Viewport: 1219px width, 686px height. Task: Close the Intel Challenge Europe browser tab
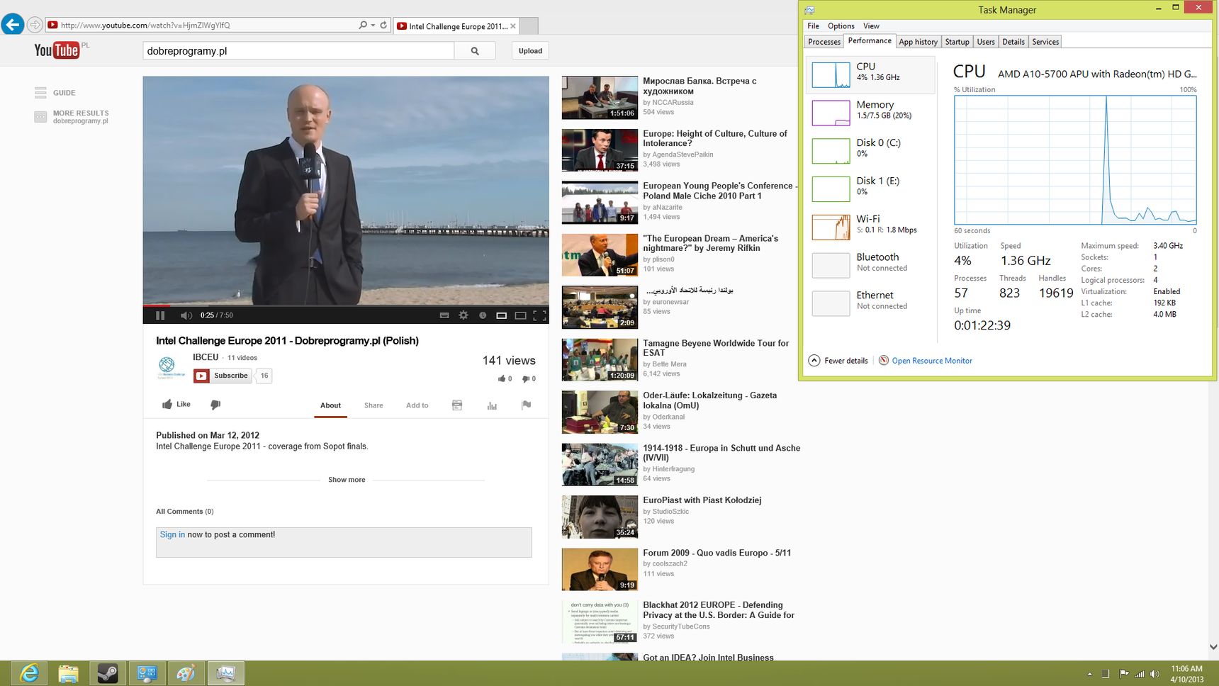coord(513,26)
